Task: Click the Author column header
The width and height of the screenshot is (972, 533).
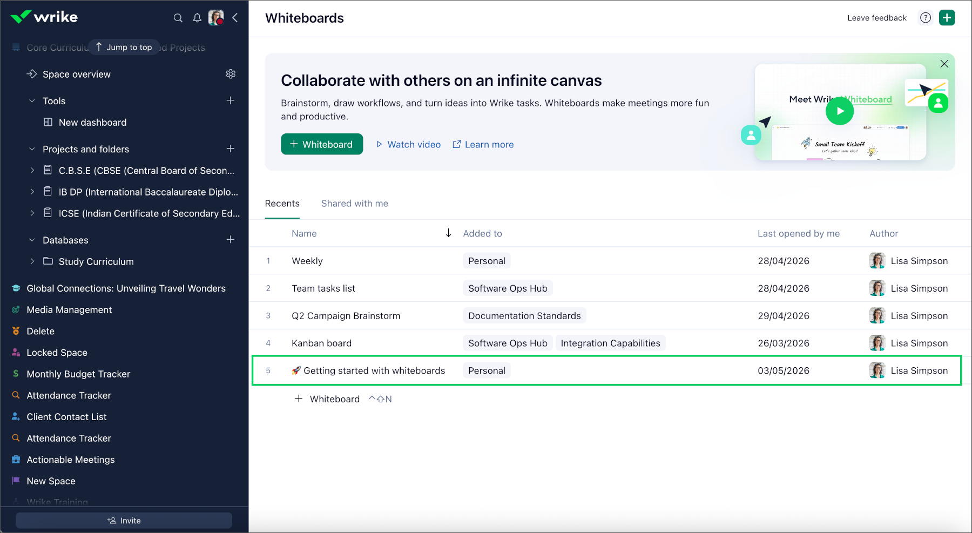Action: [x=883, y=233]
